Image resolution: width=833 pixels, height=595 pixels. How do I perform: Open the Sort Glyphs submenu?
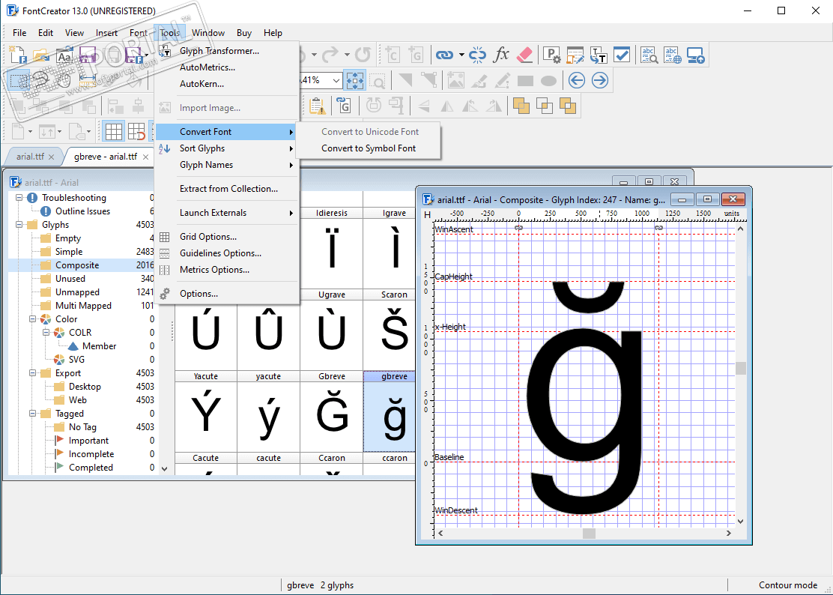(x=228, y=148)
